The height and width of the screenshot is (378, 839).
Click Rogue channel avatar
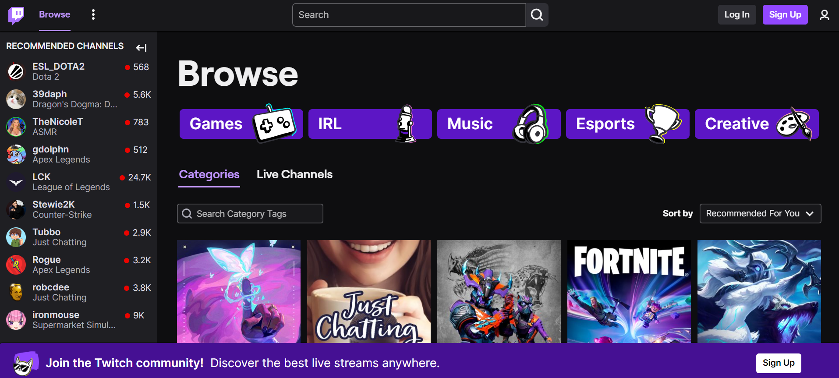tap(16, 265)
